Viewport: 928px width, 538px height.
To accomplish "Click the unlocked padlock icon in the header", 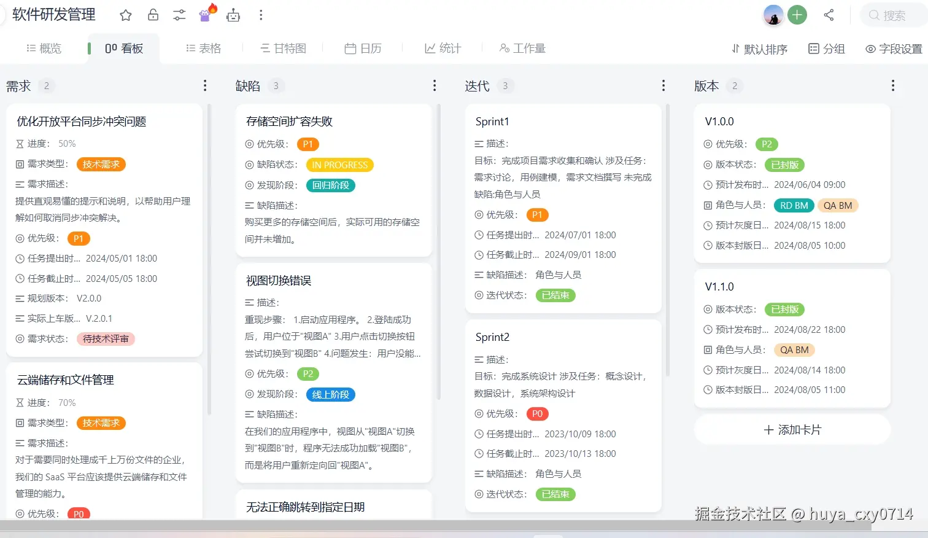I will tap(153, 15).
